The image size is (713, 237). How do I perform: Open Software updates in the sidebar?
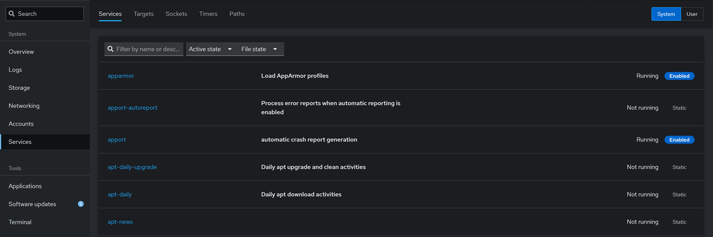[45, 204]
